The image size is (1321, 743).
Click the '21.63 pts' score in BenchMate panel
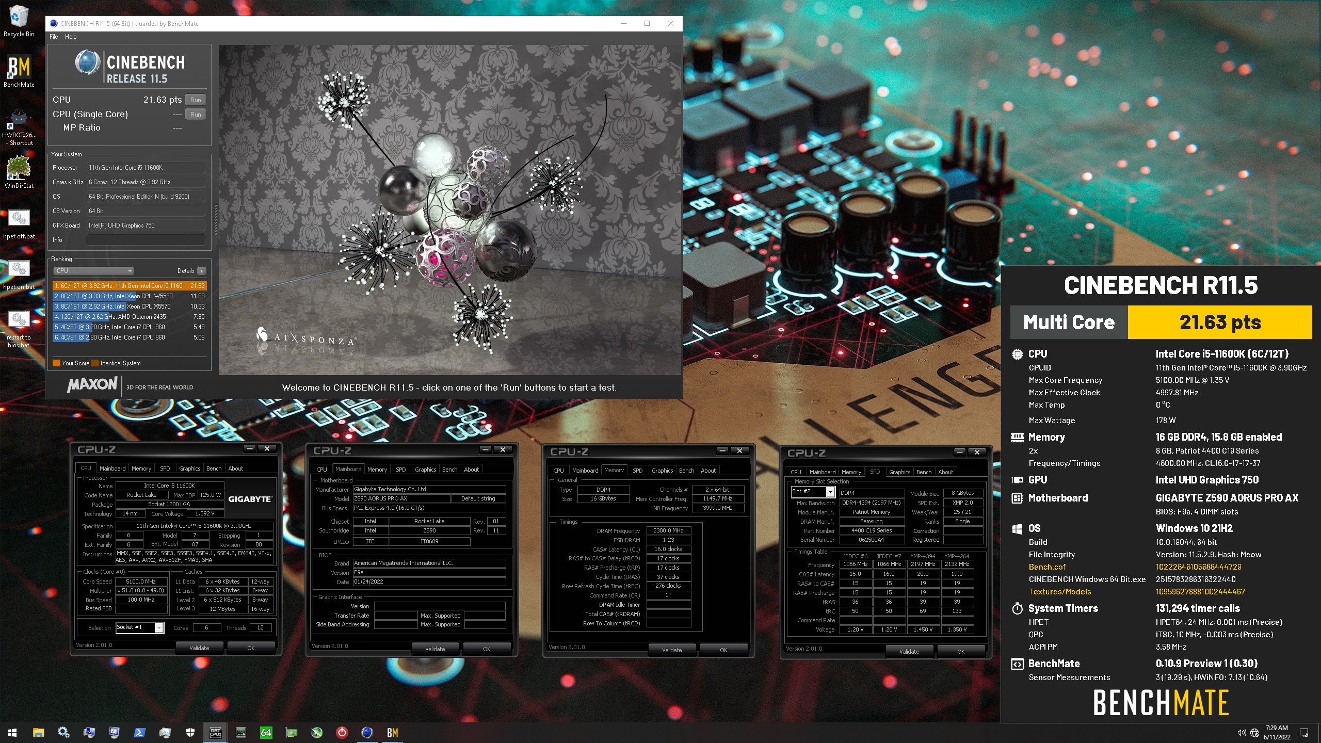(x=1220, y=322)
